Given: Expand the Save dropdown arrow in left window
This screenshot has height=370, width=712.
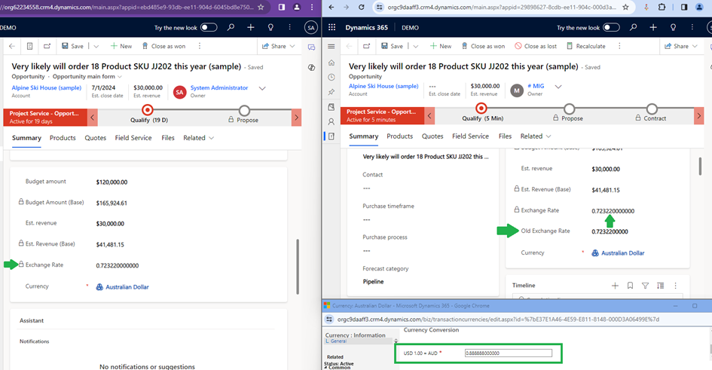Looking at the screenshot, I should click(x=96, y=46).
